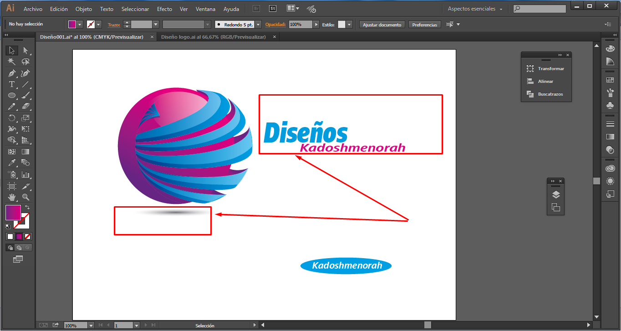Reset to default fill and stroke
621x331 pixels.
[8, 226]
